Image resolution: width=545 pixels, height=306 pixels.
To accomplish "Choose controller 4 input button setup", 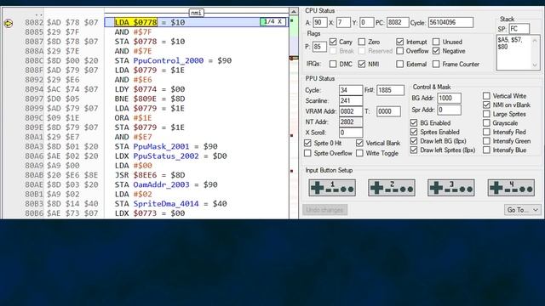I will (x=511, y=188).
